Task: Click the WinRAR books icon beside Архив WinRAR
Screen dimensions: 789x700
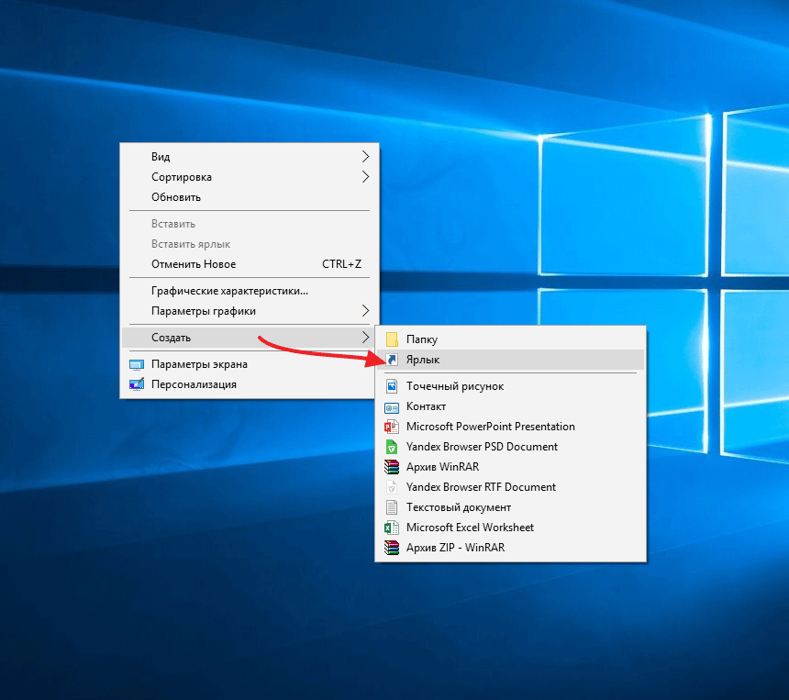Action: click(392, 467)
